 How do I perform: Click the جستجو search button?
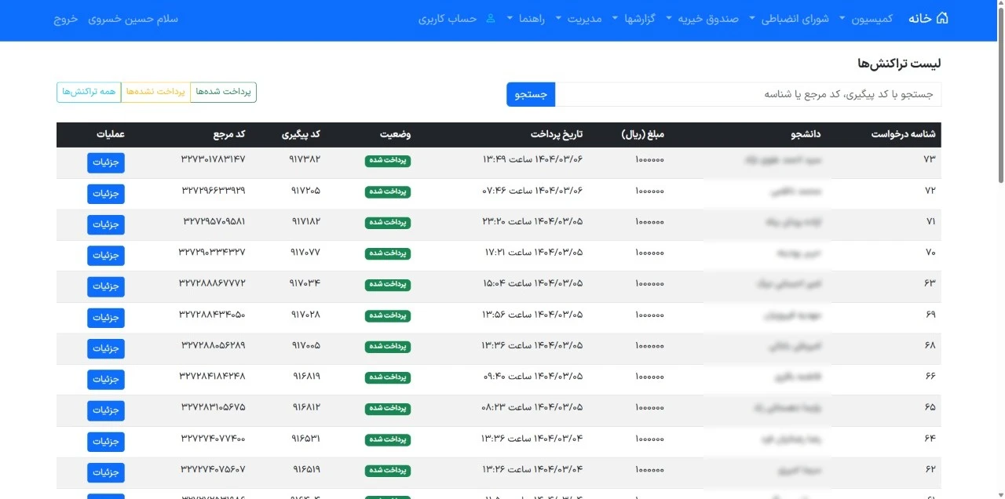(531, 94)
